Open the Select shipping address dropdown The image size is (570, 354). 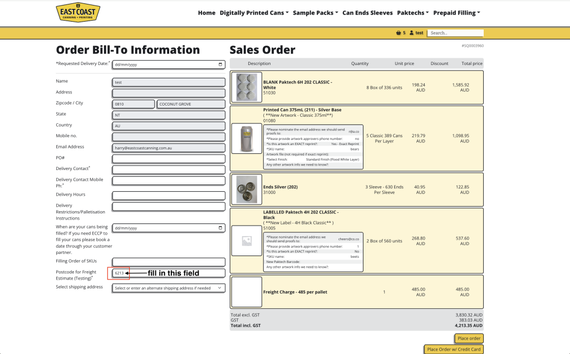coord(169,288)
